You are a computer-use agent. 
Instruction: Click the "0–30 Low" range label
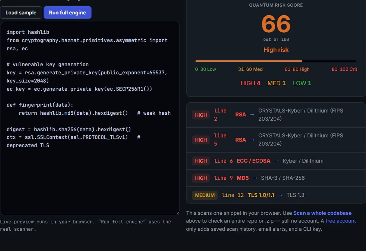click(205, 69)
